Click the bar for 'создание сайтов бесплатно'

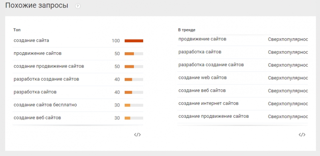point(134,105)
